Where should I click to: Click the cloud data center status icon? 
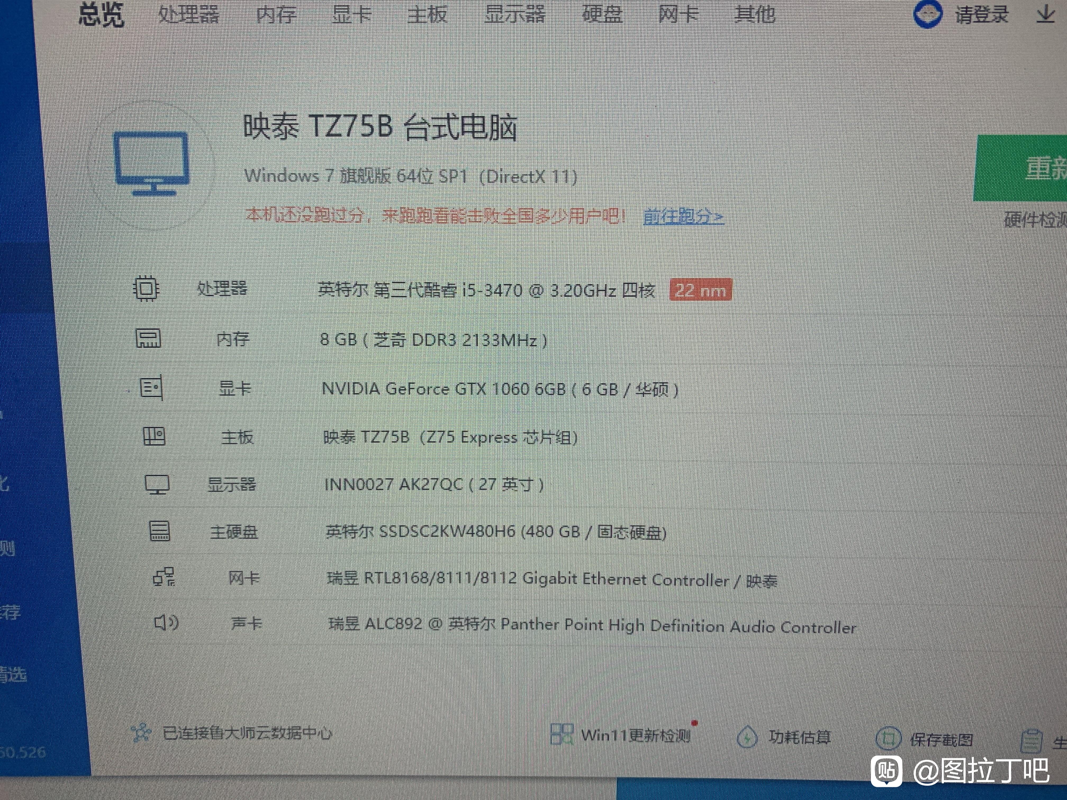click(x=141, y=733)
